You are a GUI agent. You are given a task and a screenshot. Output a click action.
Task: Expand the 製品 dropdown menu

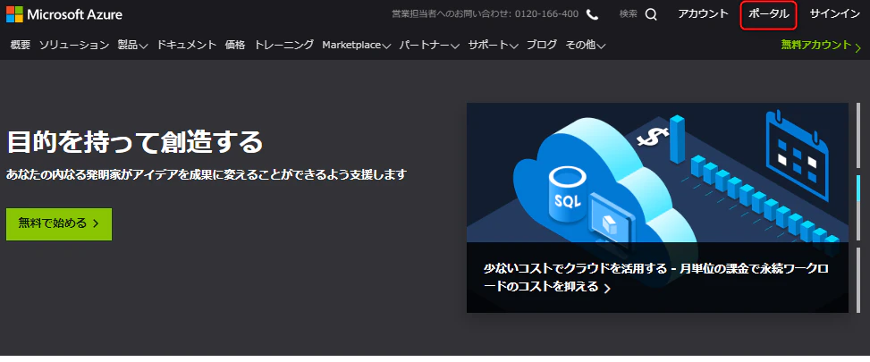(x=132, y=45)
